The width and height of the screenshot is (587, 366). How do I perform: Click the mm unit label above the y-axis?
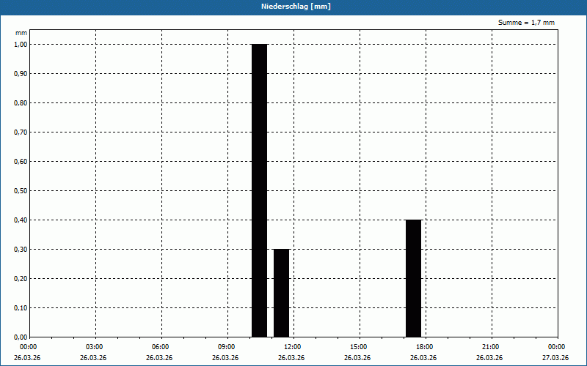pyautogui.click(x=21, y=33)
